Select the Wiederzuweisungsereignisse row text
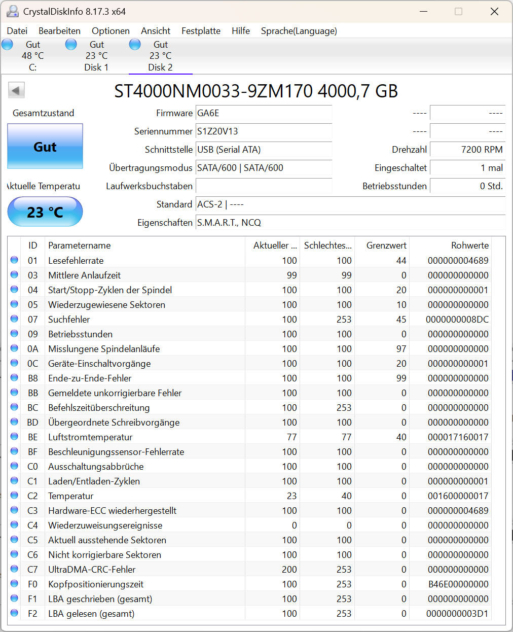Viewport: 513px width, 632px height. pyautogui.click(x=105, y=525)
